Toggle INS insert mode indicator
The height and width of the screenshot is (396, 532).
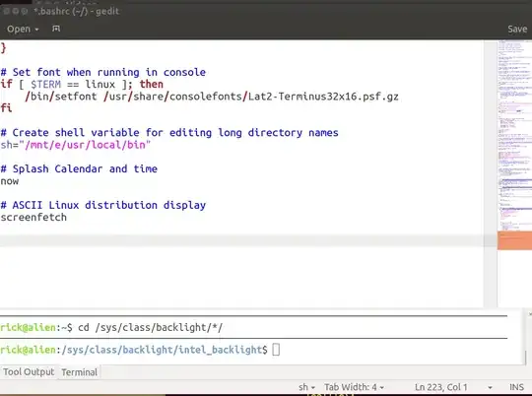(516, 387)
